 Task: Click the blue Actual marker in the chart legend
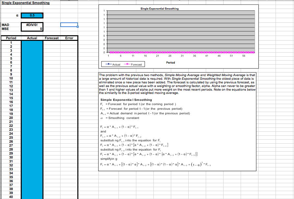point(108,64)
